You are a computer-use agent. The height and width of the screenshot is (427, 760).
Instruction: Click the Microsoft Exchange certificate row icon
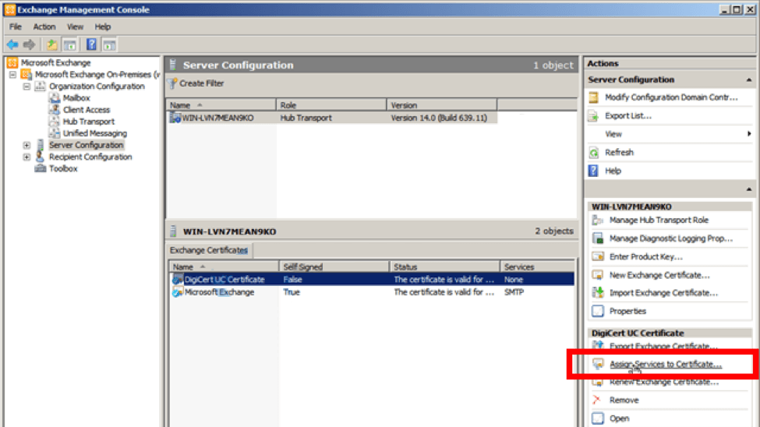click(x=178, y=291)
